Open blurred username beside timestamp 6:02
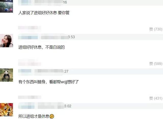 click(26, 106)
